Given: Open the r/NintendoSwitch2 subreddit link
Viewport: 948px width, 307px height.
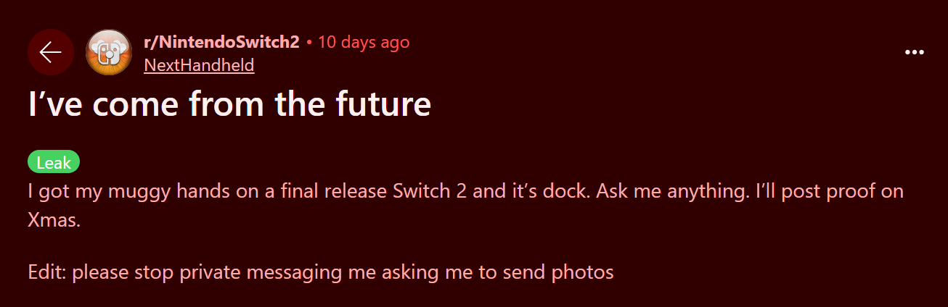Looking at the screenshot, I should pos(221,42).
